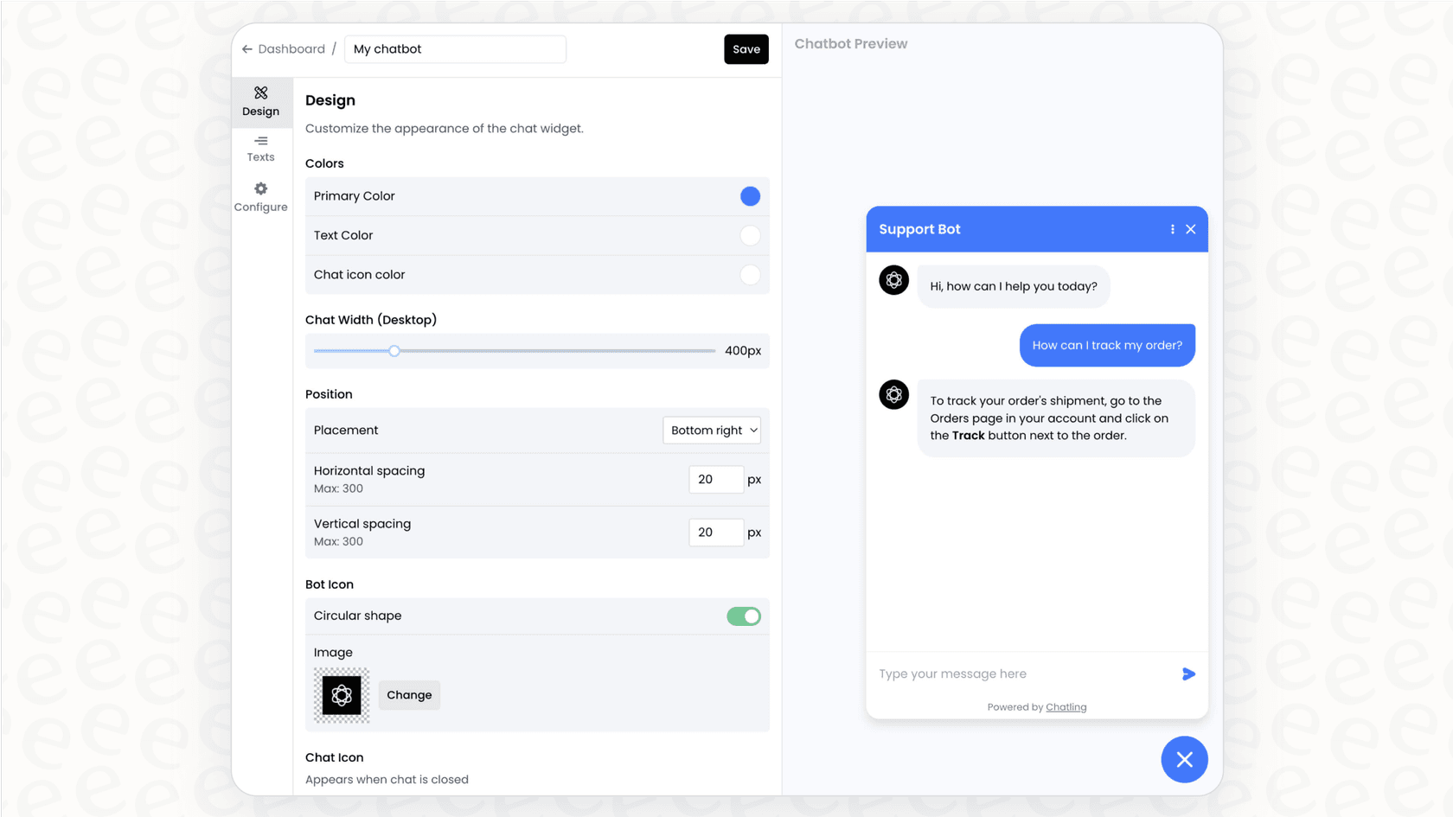Click the blue chat bubble close icon
The height and width of the screenshot is (817, 1453).
[1184, 759]
